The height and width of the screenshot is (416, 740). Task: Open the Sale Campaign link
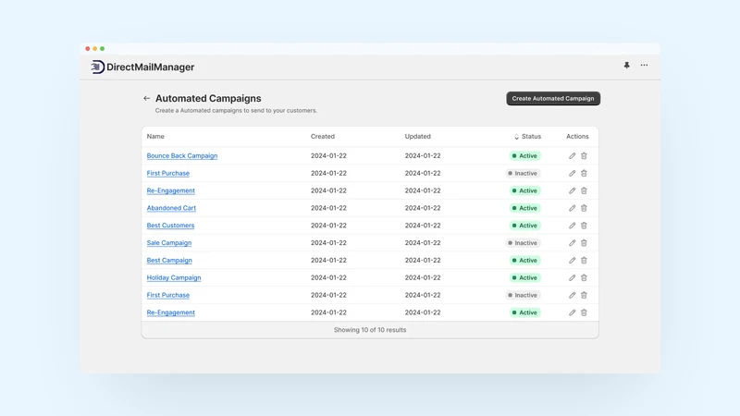click(169, 243)
